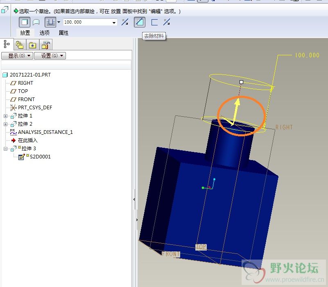The width and height of the screenshot is (328, 287).
Task: Switch to the hammer tools navigator tab
Action: pos(45,45)
